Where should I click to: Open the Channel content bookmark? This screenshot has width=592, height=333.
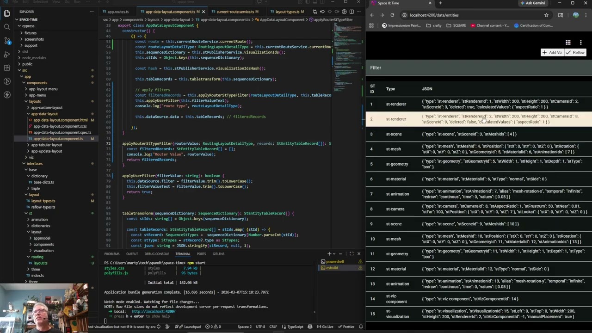[x=489, y=25]
